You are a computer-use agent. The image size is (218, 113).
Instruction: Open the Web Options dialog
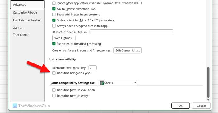pos(64,38)
